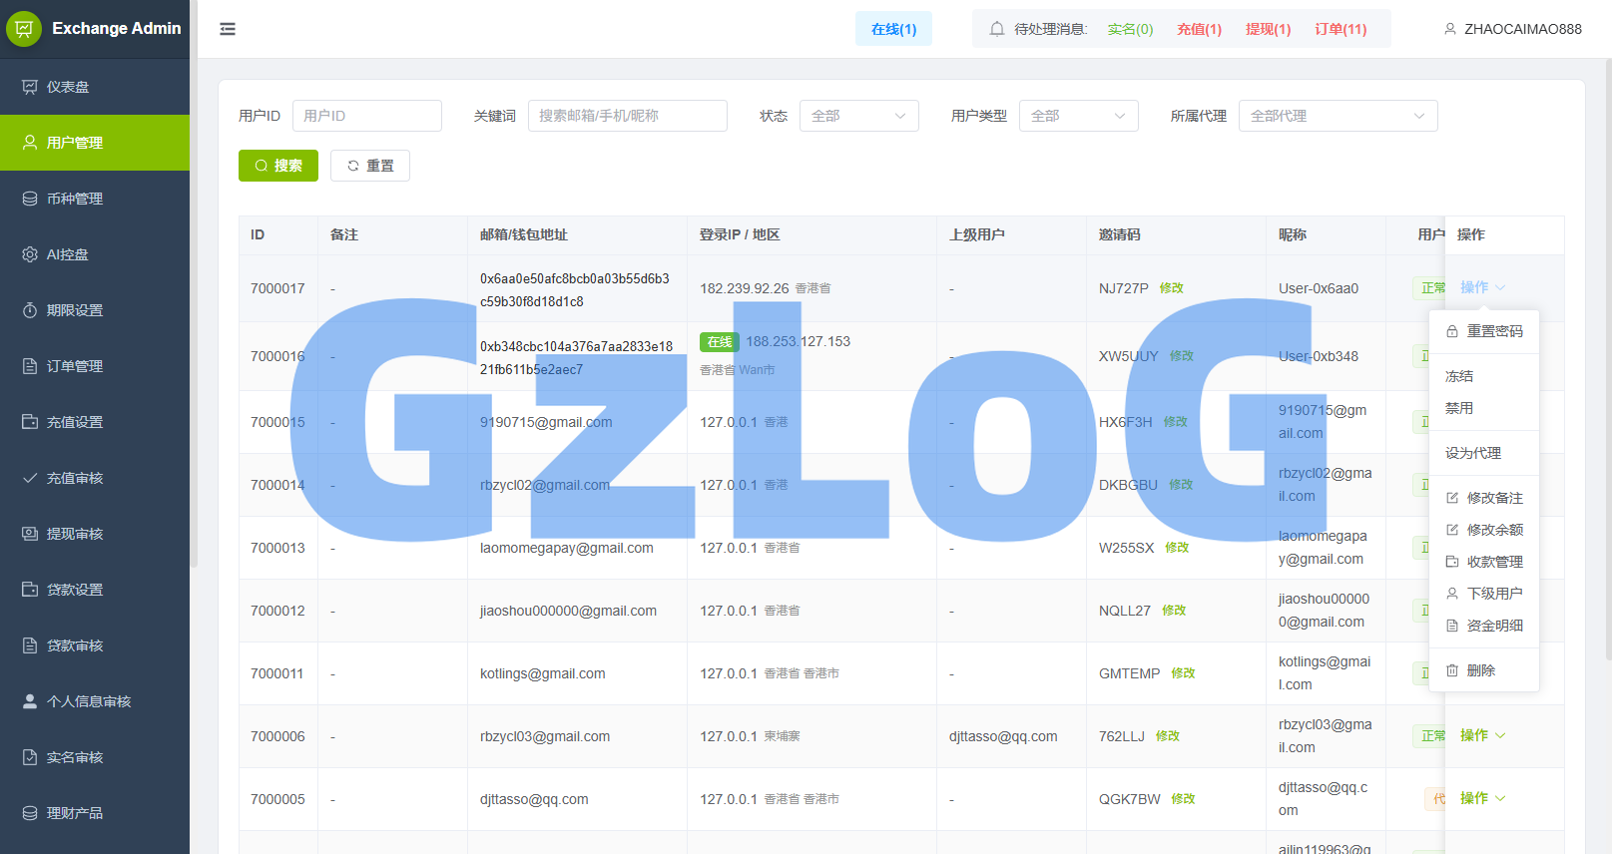Open 用户管理 user management menu

click(95, 143)
